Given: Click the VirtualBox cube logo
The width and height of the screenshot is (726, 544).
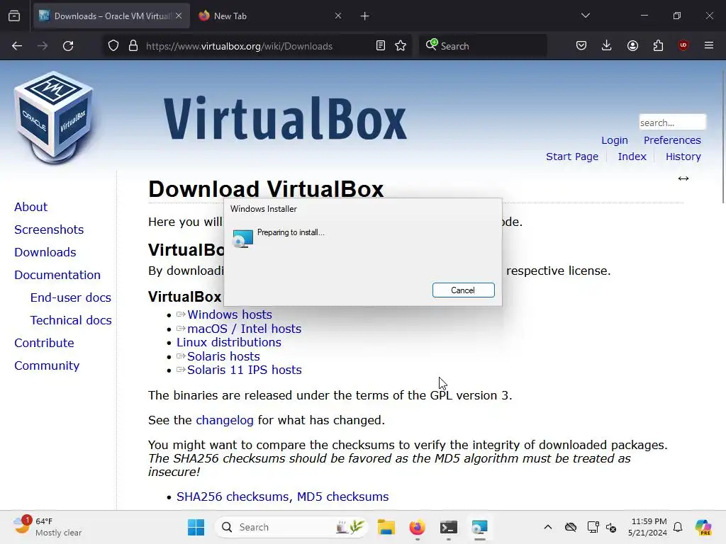Looking at the screenshot, I should tap(54, 118).
